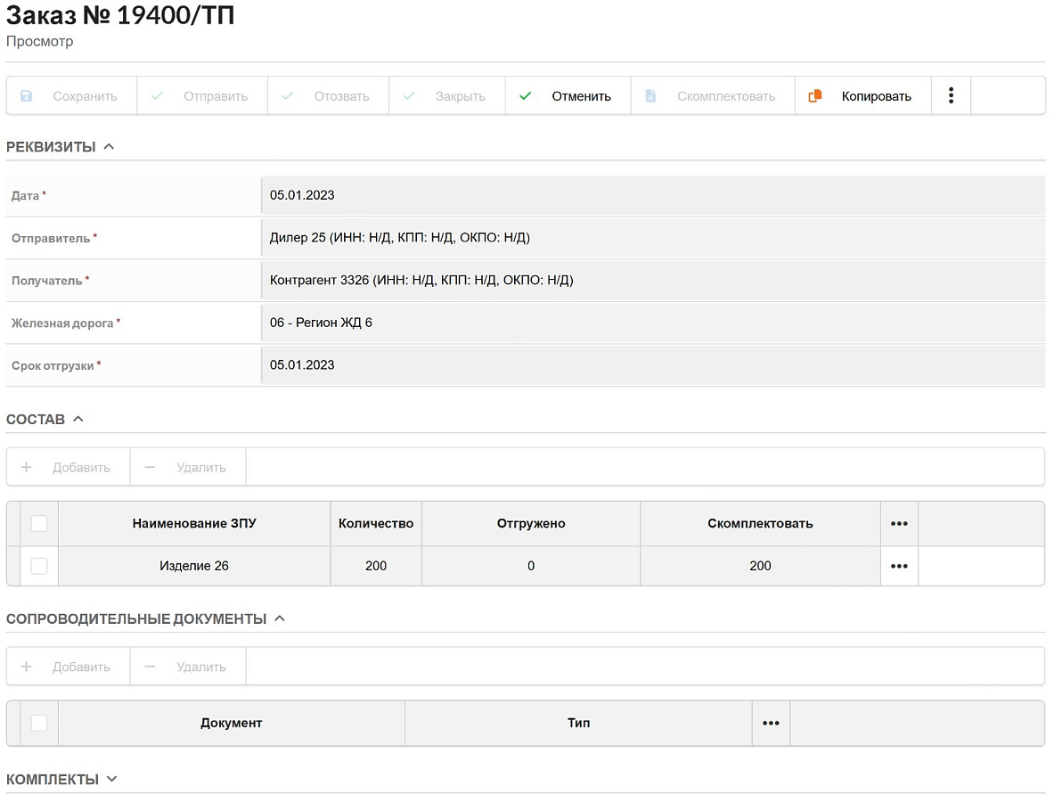Check the row checkbox for Изделие 26

pos(39,566)
